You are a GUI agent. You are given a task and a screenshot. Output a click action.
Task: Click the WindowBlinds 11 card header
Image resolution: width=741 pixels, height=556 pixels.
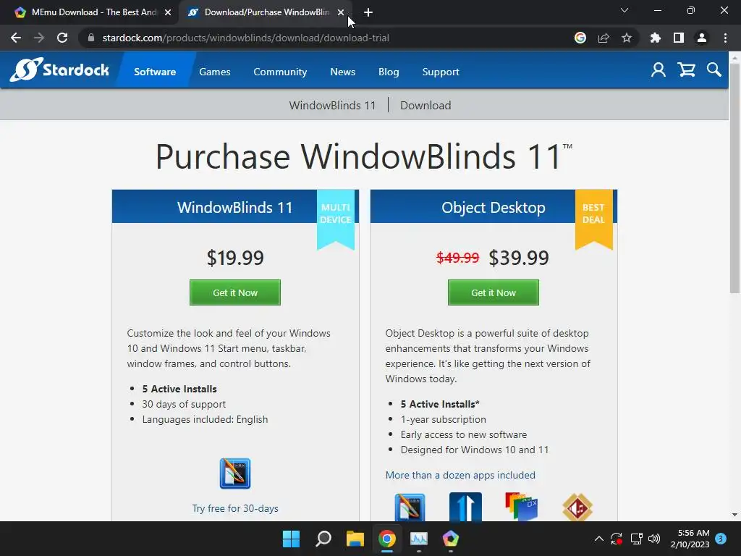pos(235,207)
